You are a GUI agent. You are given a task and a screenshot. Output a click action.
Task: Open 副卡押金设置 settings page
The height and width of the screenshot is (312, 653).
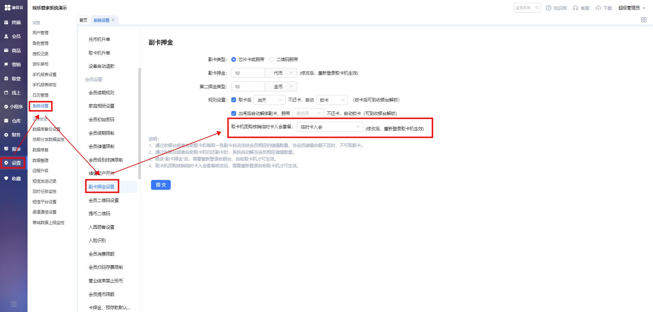[x=101, y=187]
